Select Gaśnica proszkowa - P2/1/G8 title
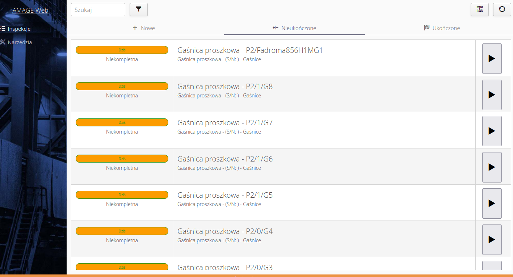The image size is (513, 277). (x=225, y=87)
